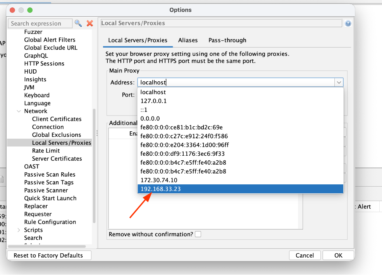The width and height of the screenshot is (382, 275).
Task: Click Reset to Factory Defaults
Action: [48, 255]
